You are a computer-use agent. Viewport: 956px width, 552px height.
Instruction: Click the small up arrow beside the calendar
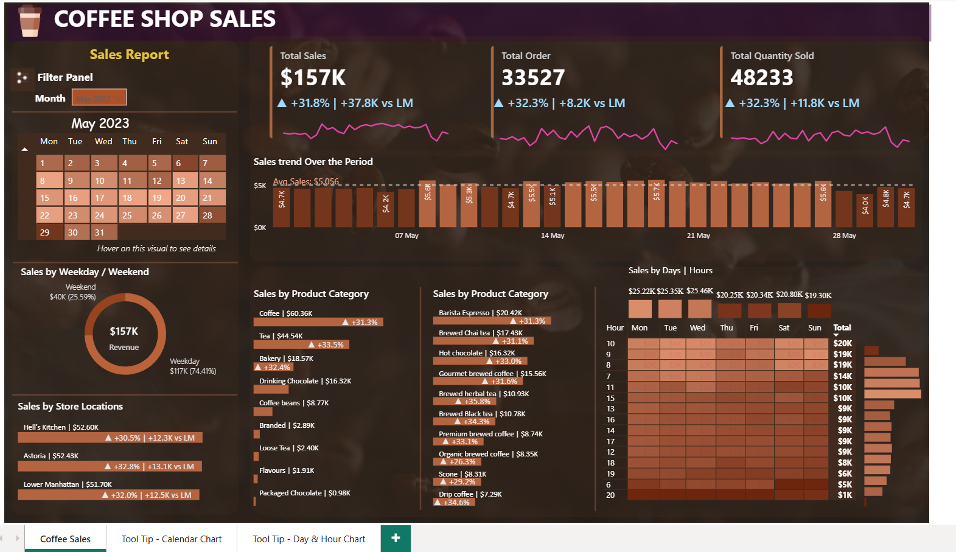coord(25,149)
